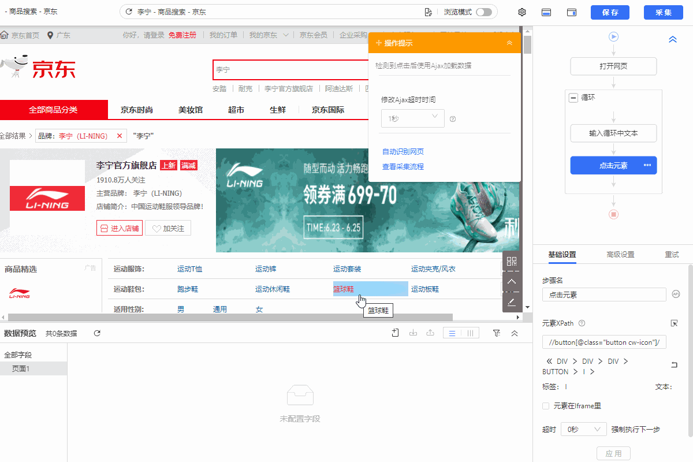The width and height of the screenshot is (693, 462).
Task: Click the QR code floating icon
Action: 512,261
